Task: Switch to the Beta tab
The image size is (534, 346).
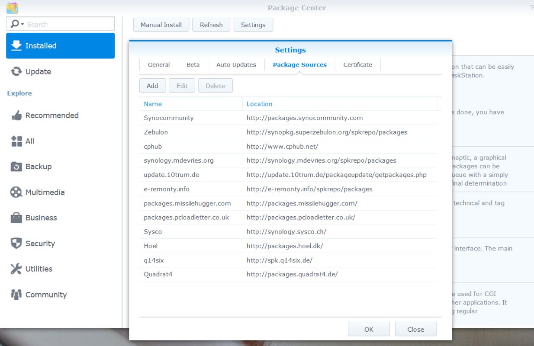Action: click(193, 64)
